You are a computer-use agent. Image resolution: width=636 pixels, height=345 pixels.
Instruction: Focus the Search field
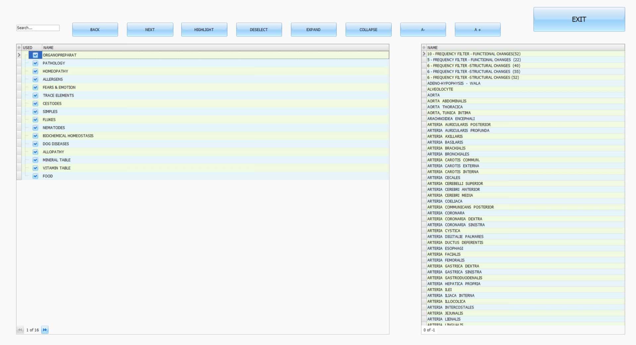(x=38, y=28)
